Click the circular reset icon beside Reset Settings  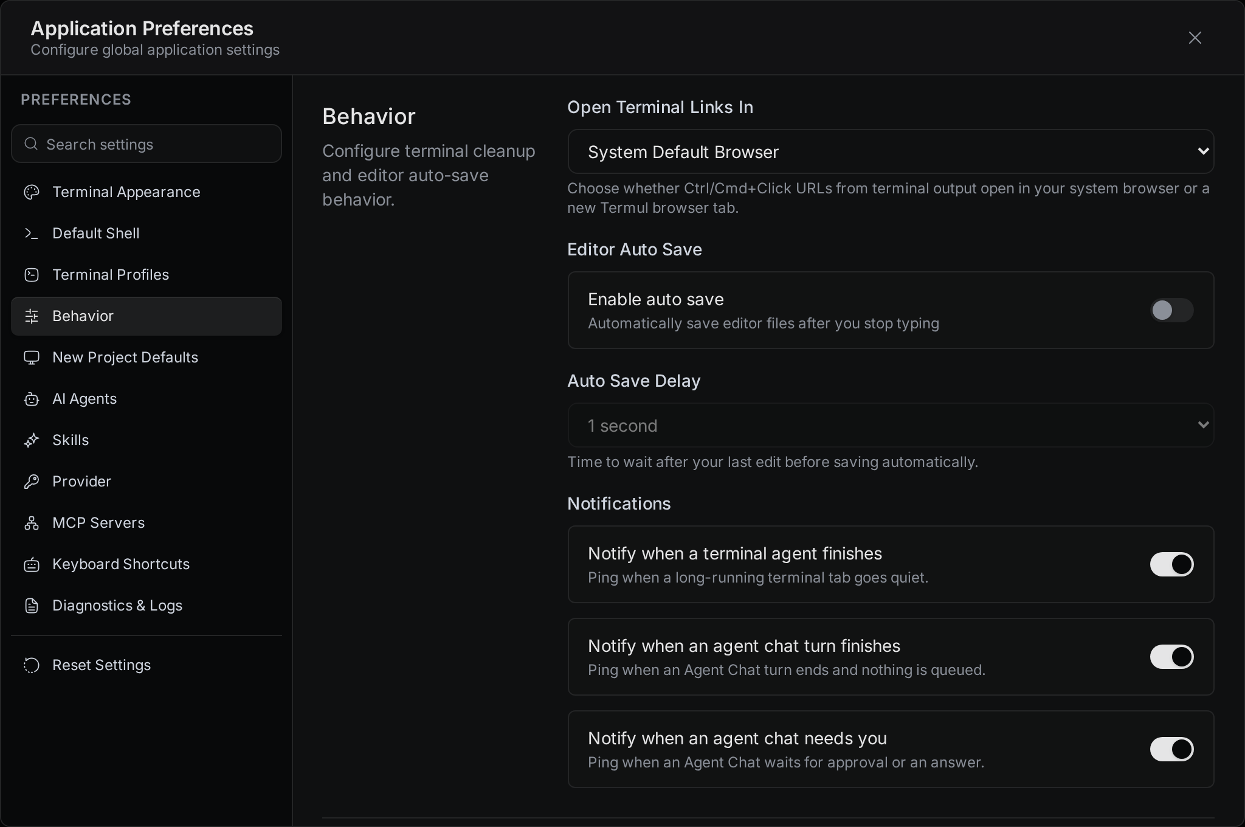[32, 665]
